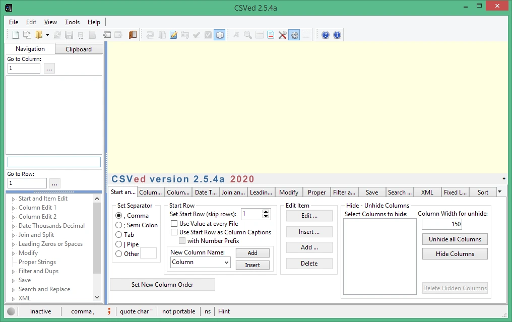The height and width of the screenshot is (322, 512).
Task: Open the Tools menu
Action: coord(72,22)
